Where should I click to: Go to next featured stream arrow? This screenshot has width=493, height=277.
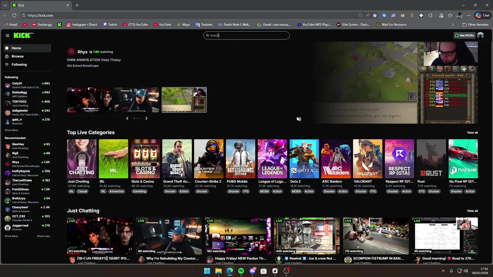pyautogui.click(x=146, y=118)
